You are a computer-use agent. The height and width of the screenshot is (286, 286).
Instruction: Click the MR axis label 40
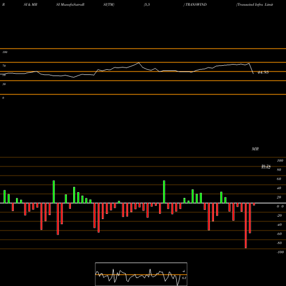(x=279, y=188)
